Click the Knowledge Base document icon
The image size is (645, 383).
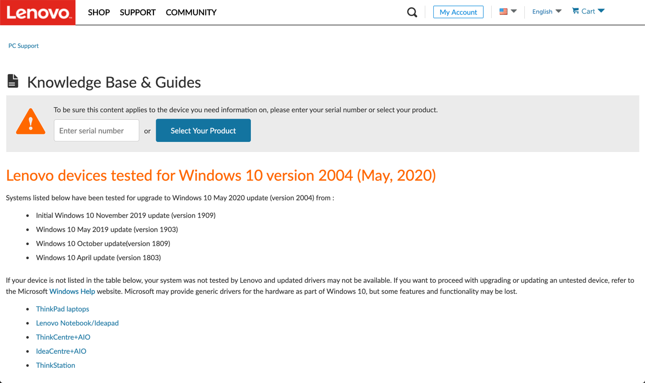(x=13, y=81)
